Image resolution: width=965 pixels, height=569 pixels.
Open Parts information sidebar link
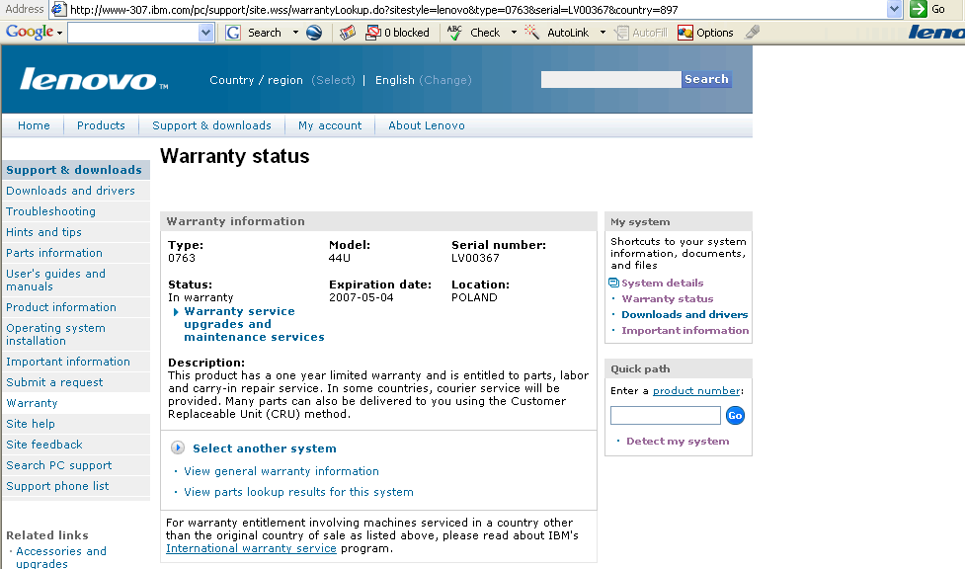point(54,253)
